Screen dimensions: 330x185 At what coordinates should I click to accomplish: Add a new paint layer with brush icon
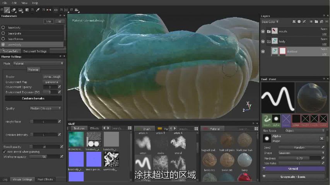point(304,22)
